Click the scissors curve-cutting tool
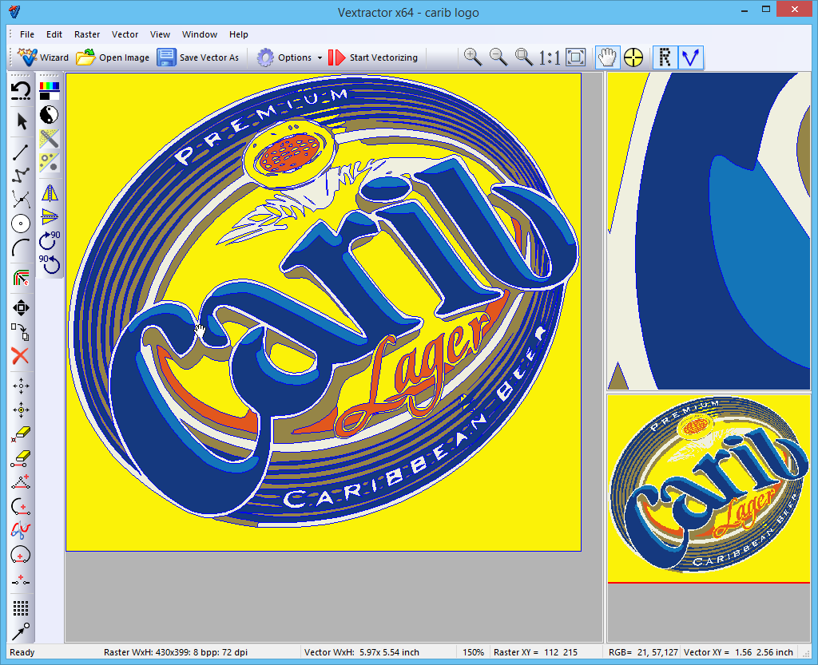818x665 pixels. [x=21, y=528]
